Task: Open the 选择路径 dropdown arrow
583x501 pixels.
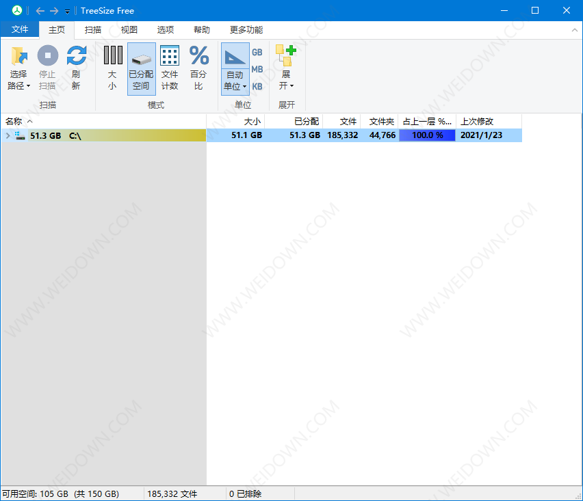Action: (x=28, y=86)
